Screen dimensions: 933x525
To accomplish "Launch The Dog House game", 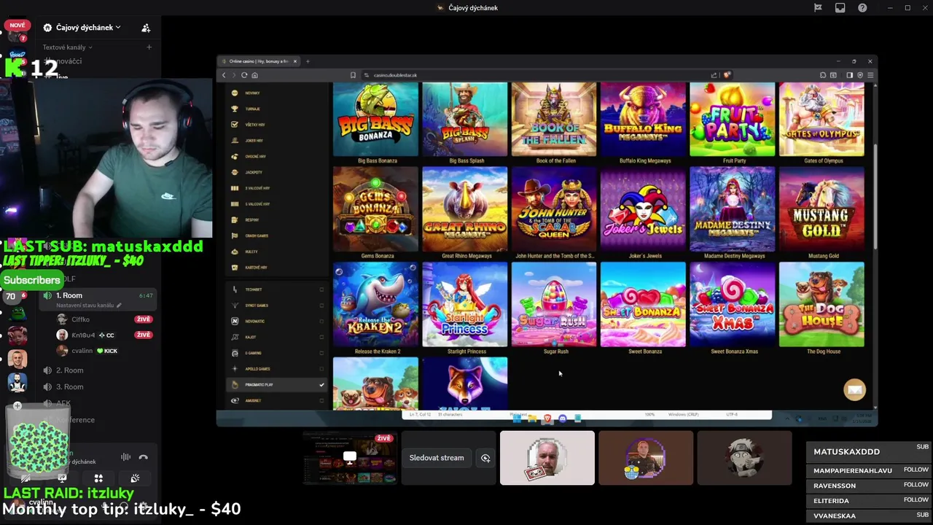I will click(821, 304).
